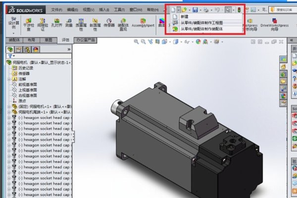Expand the 伺服电机尾端<1> node
297x198 pixels.
tap(9, 112)
